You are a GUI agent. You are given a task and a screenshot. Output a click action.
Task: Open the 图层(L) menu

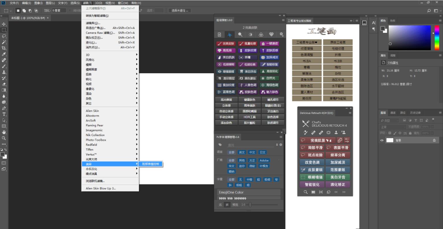(50, 3)
